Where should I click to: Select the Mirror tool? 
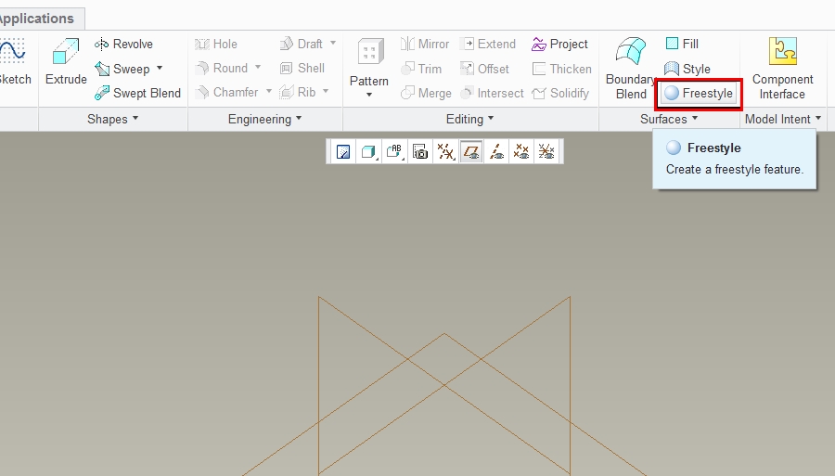(424, 45)
